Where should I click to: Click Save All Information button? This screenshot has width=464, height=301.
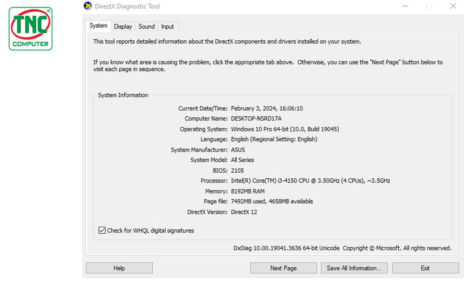(x=354, y=268)
